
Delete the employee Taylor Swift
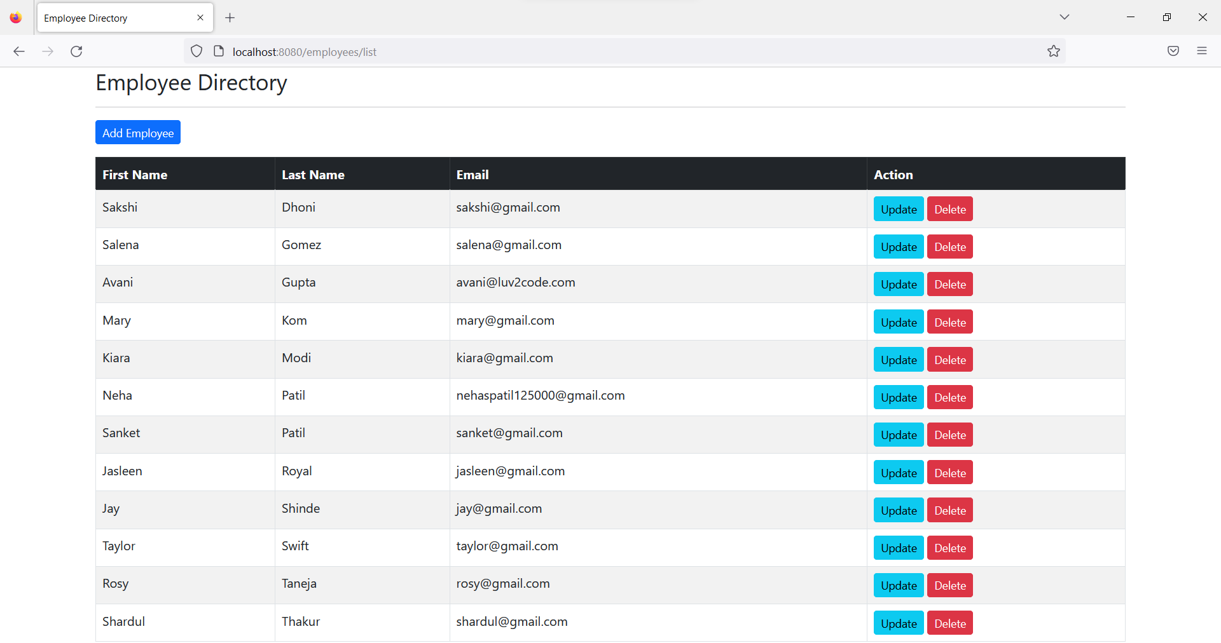[x=949, y=547]
